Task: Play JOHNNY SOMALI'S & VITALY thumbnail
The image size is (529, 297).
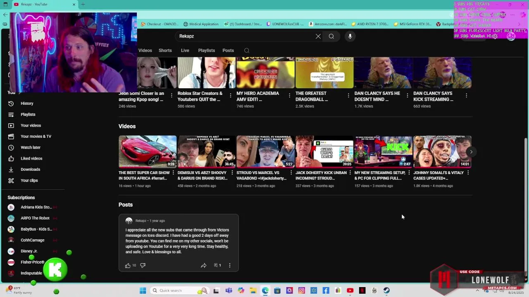Action: click(442, 151)
